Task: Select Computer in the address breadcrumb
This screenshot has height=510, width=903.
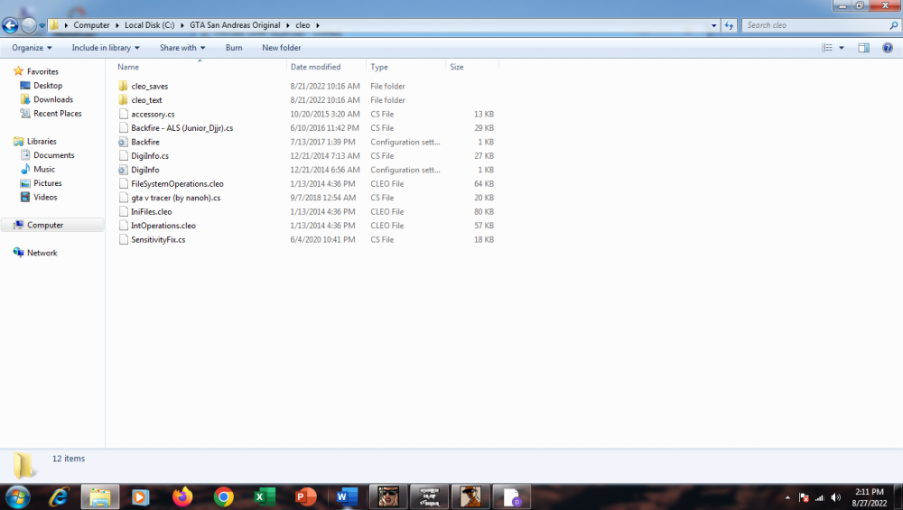Action: (x=91, y=25)
